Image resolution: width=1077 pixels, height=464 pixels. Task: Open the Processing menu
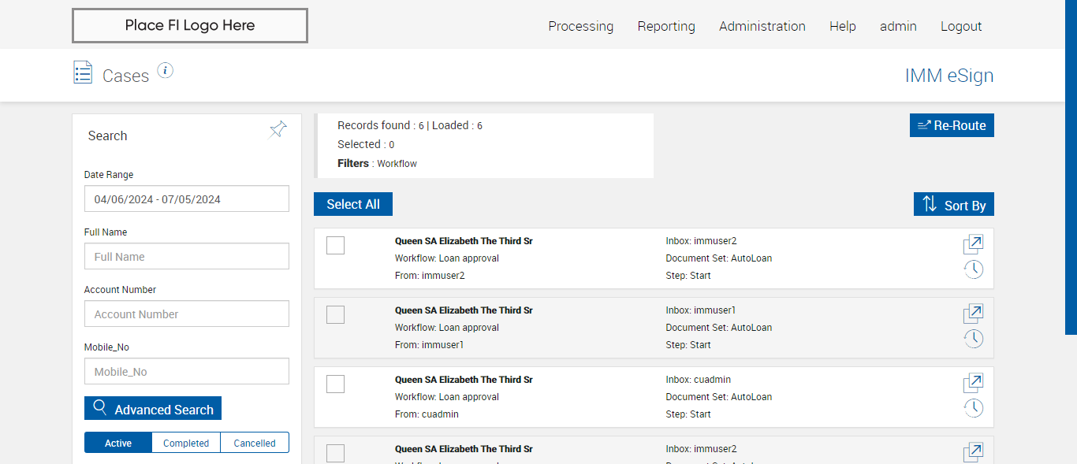coord(580,26)
